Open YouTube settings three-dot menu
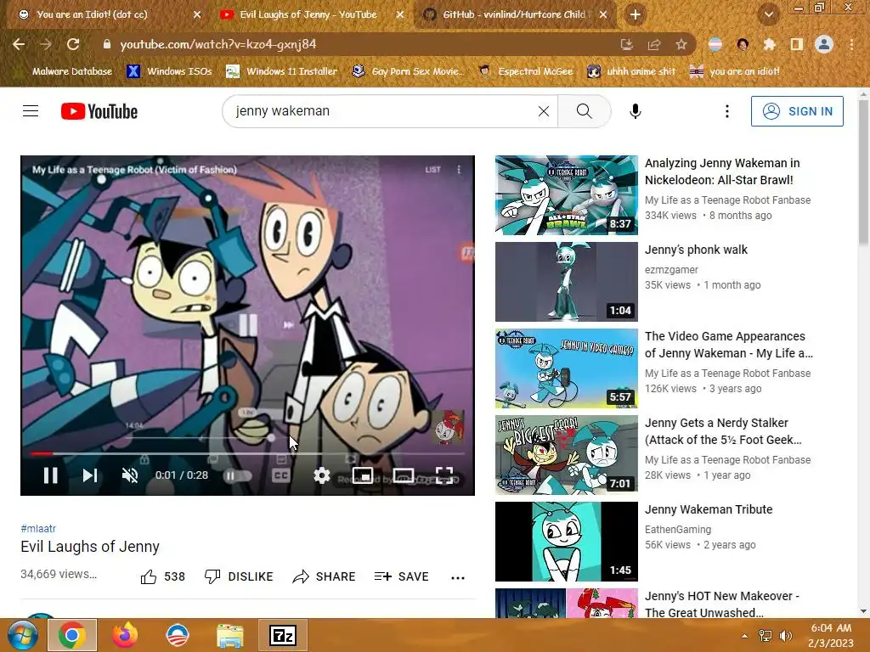The width and height of the screenshot is (870, 652). (x=727, y=111)
